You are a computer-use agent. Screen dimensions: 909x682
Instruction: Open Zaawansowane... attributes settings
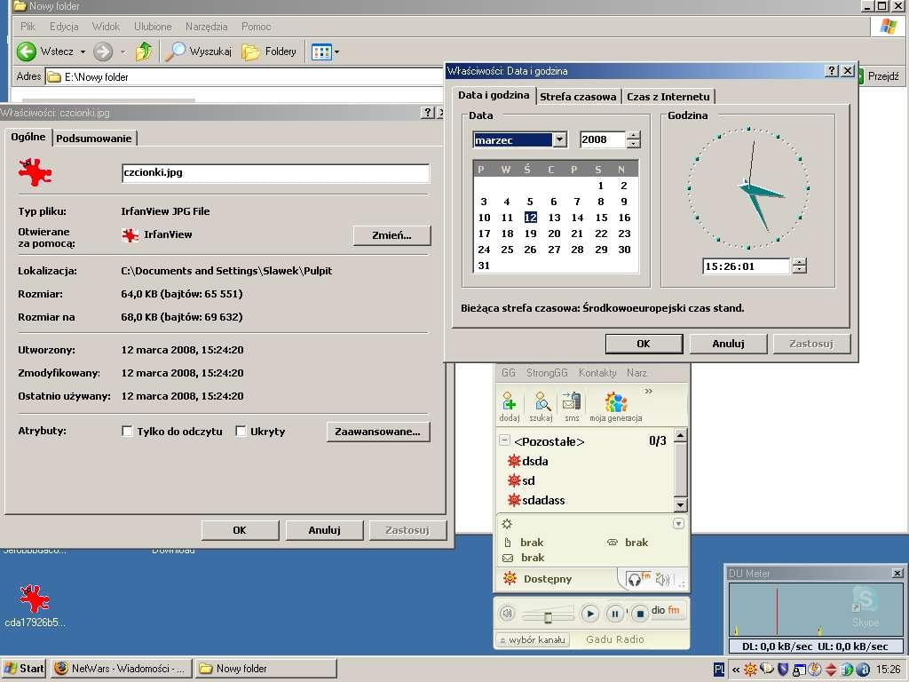point(378,432)
